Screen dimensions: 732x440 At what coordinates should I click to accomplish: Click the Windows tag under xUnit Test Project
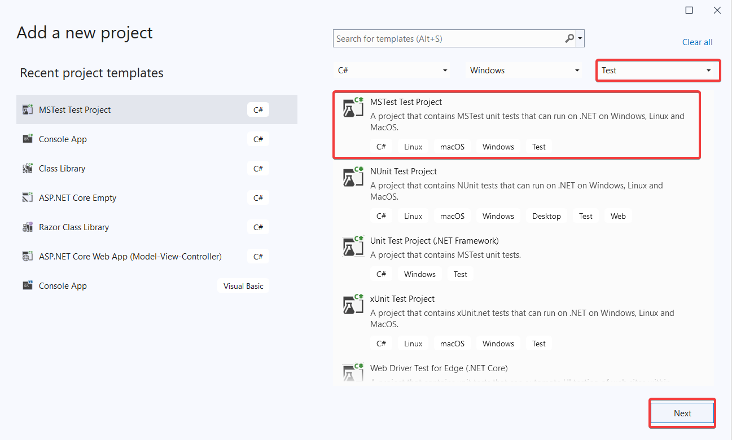pyautogui.click(x=498, y=344)
